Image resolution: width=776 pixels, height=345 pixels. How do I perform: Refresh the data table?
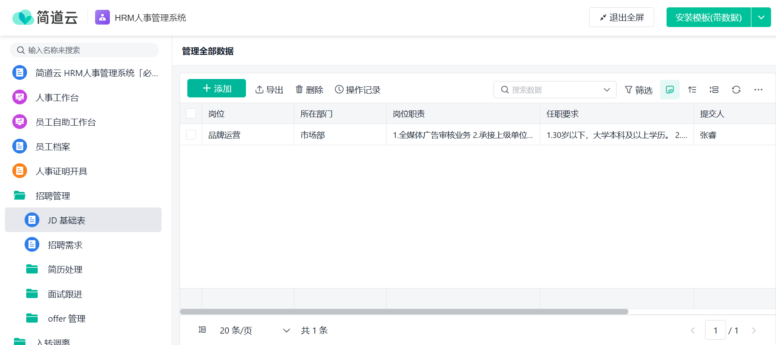(x=736, y=90)
